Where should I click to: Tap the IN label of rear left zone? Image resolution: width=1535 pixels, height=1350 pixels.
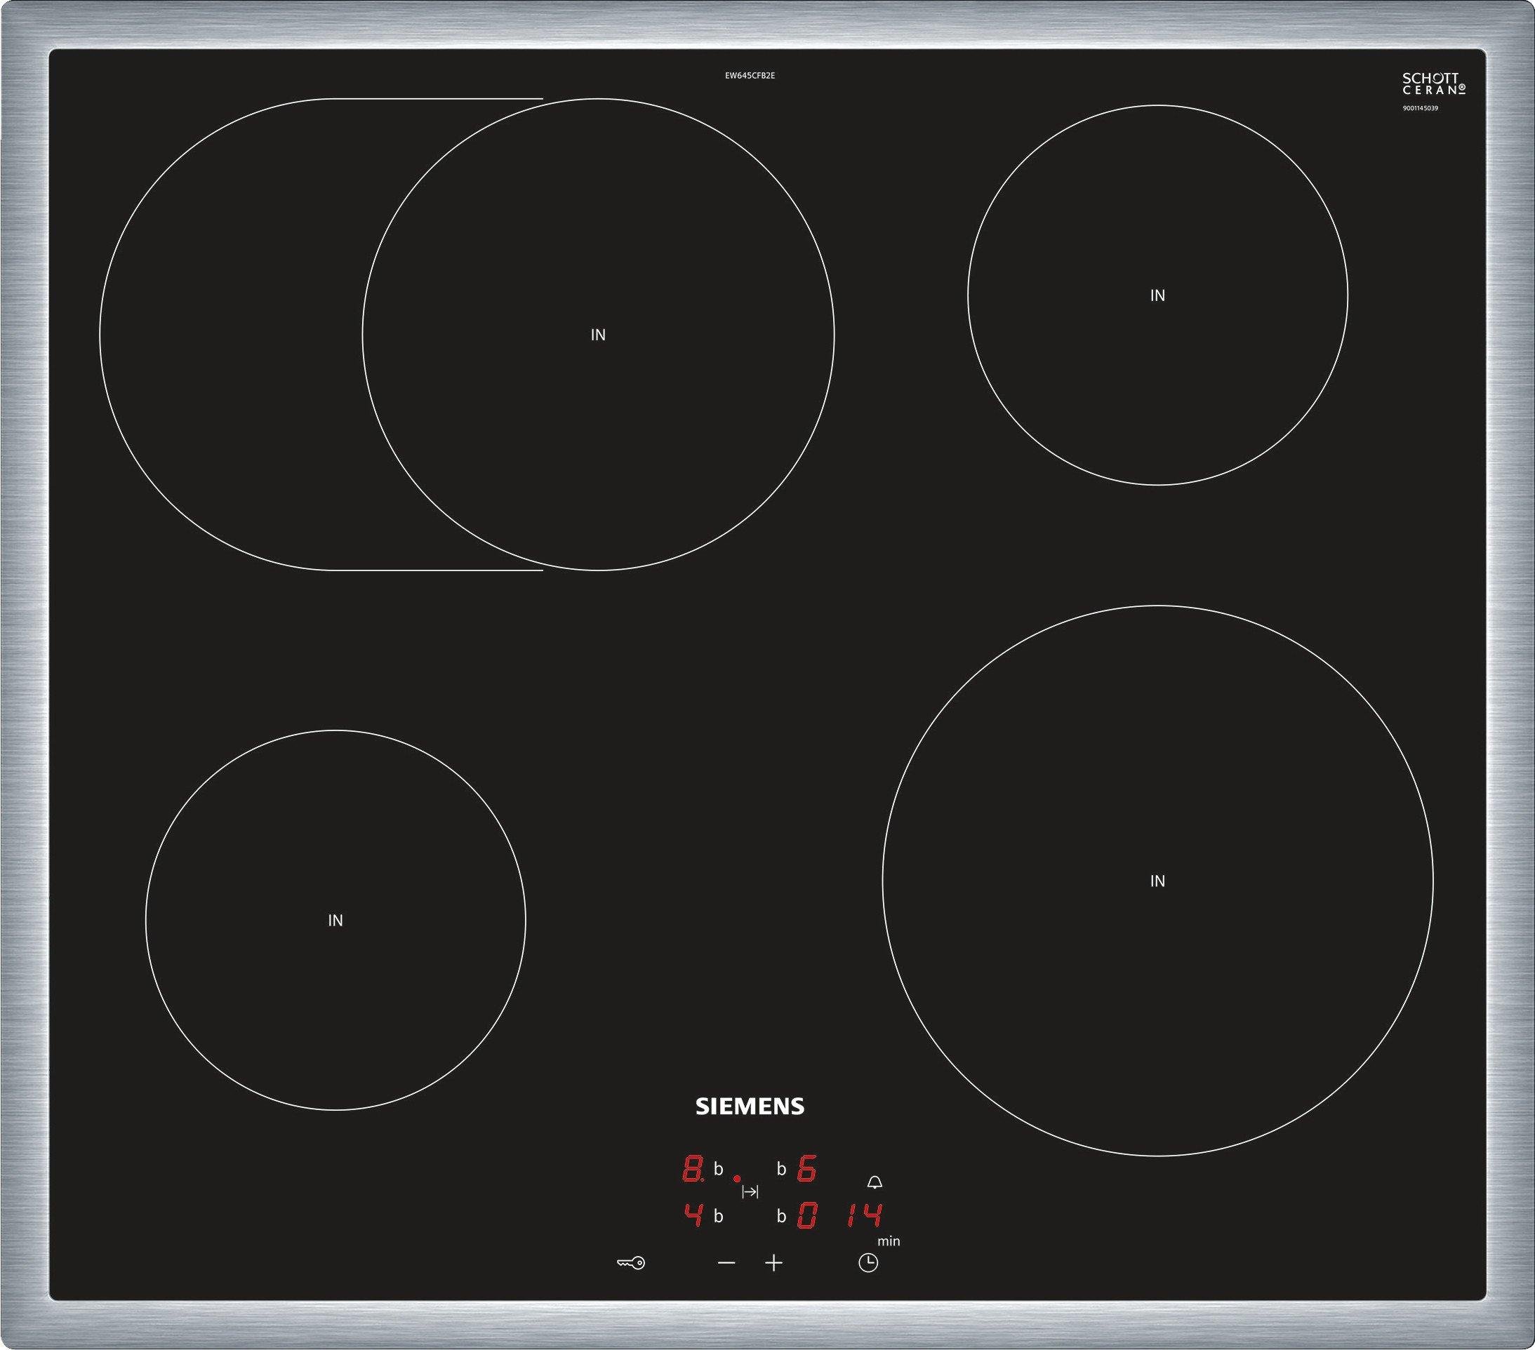pos(598,335)
